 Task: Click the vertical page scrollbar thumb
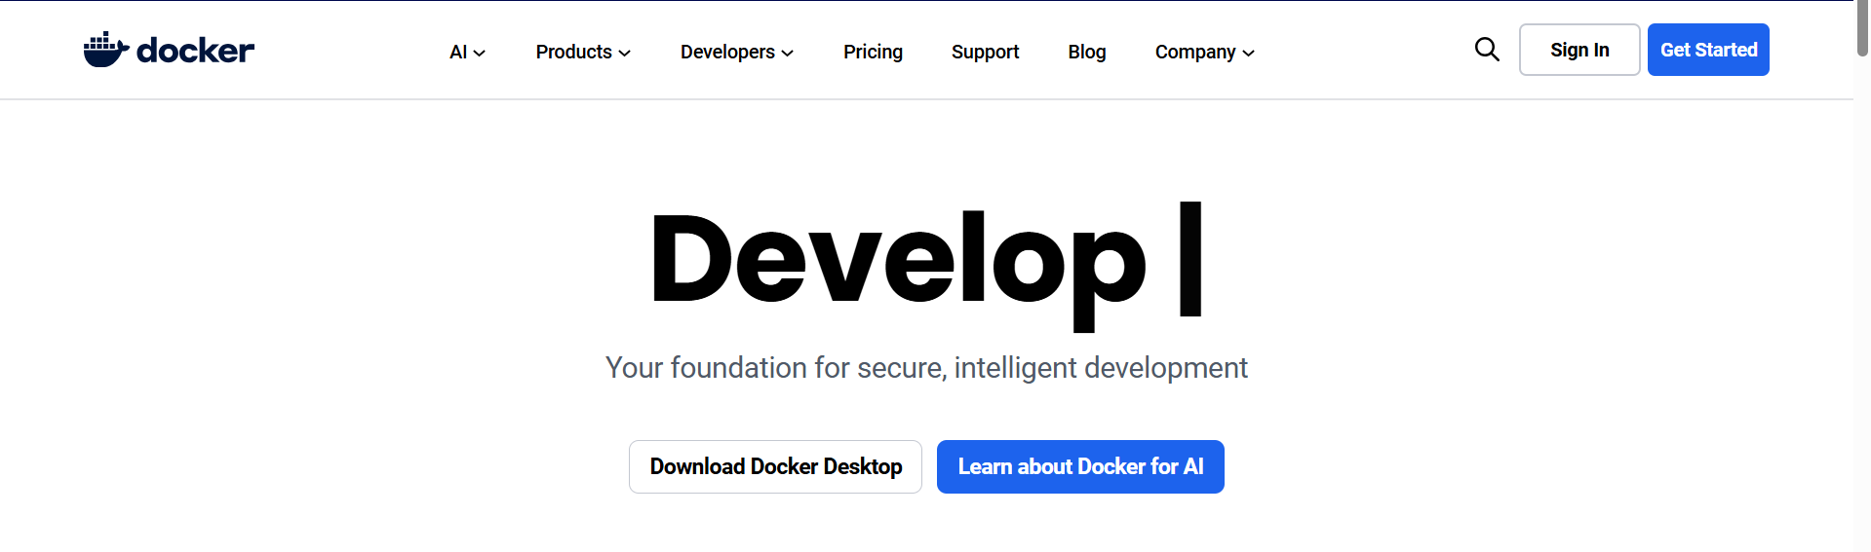pos(1862,28)
